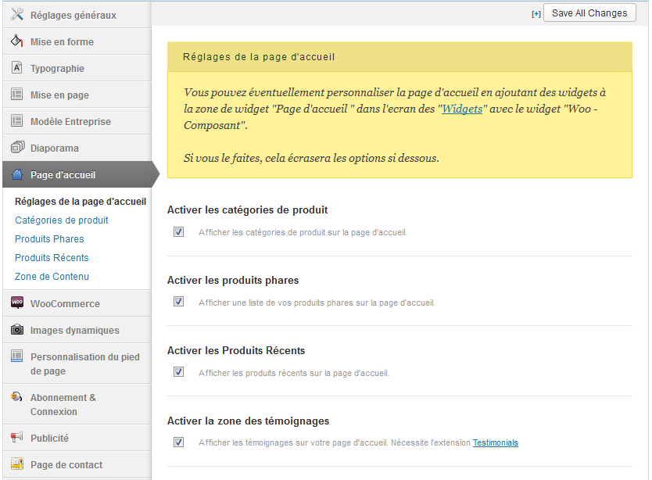
Task: Click the paint bucket icon for Mise en forme
Action: [16, 41]
